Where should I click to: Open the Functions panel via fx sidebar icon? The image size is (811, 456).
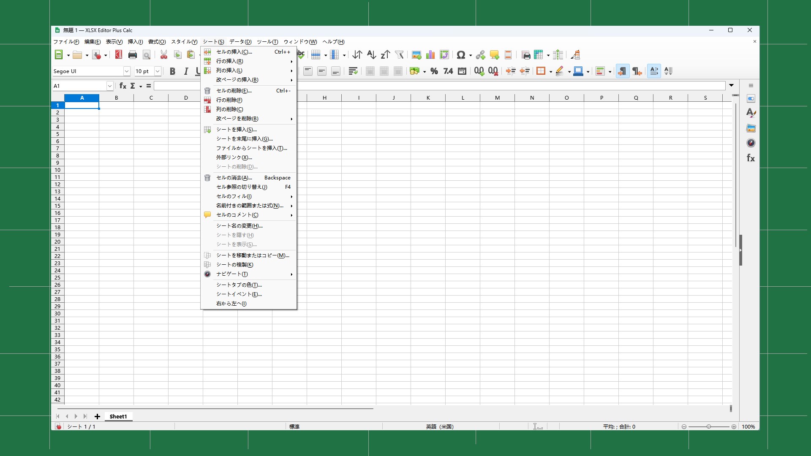751,158
